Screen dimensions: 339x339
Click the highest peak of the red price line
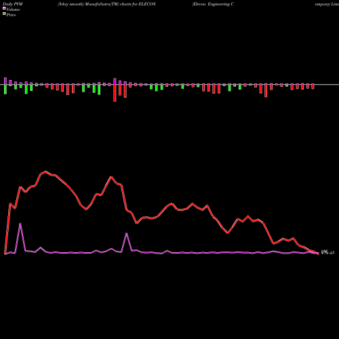click(45, 172)
